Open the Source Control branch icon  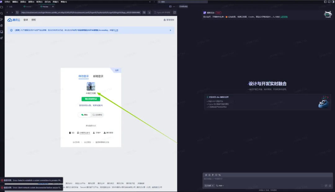tap(2, 20)
